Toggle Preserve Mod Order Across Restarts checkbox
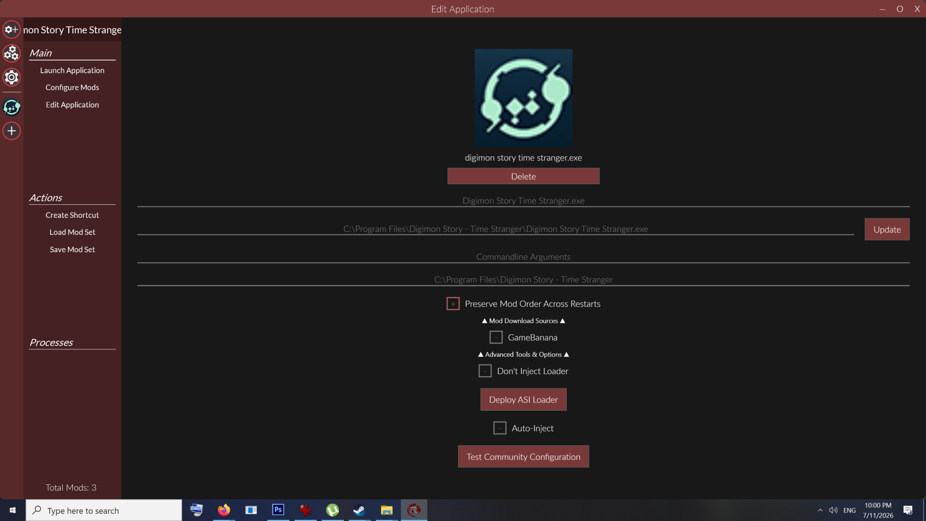 click(x=453, y=304)
